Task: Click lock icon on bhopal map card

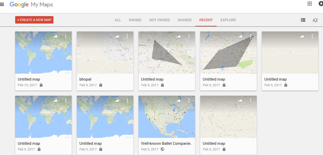Action: point(101,85)
